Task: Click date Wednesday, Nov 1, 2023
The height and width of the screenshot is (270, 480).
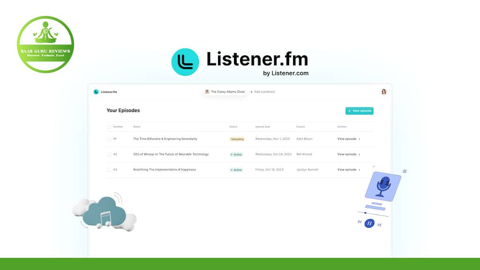Action: point(272,139)
